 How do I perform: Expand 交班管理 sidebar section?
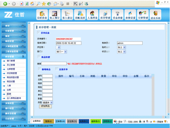pyautogui.click(x=14, y=31)
